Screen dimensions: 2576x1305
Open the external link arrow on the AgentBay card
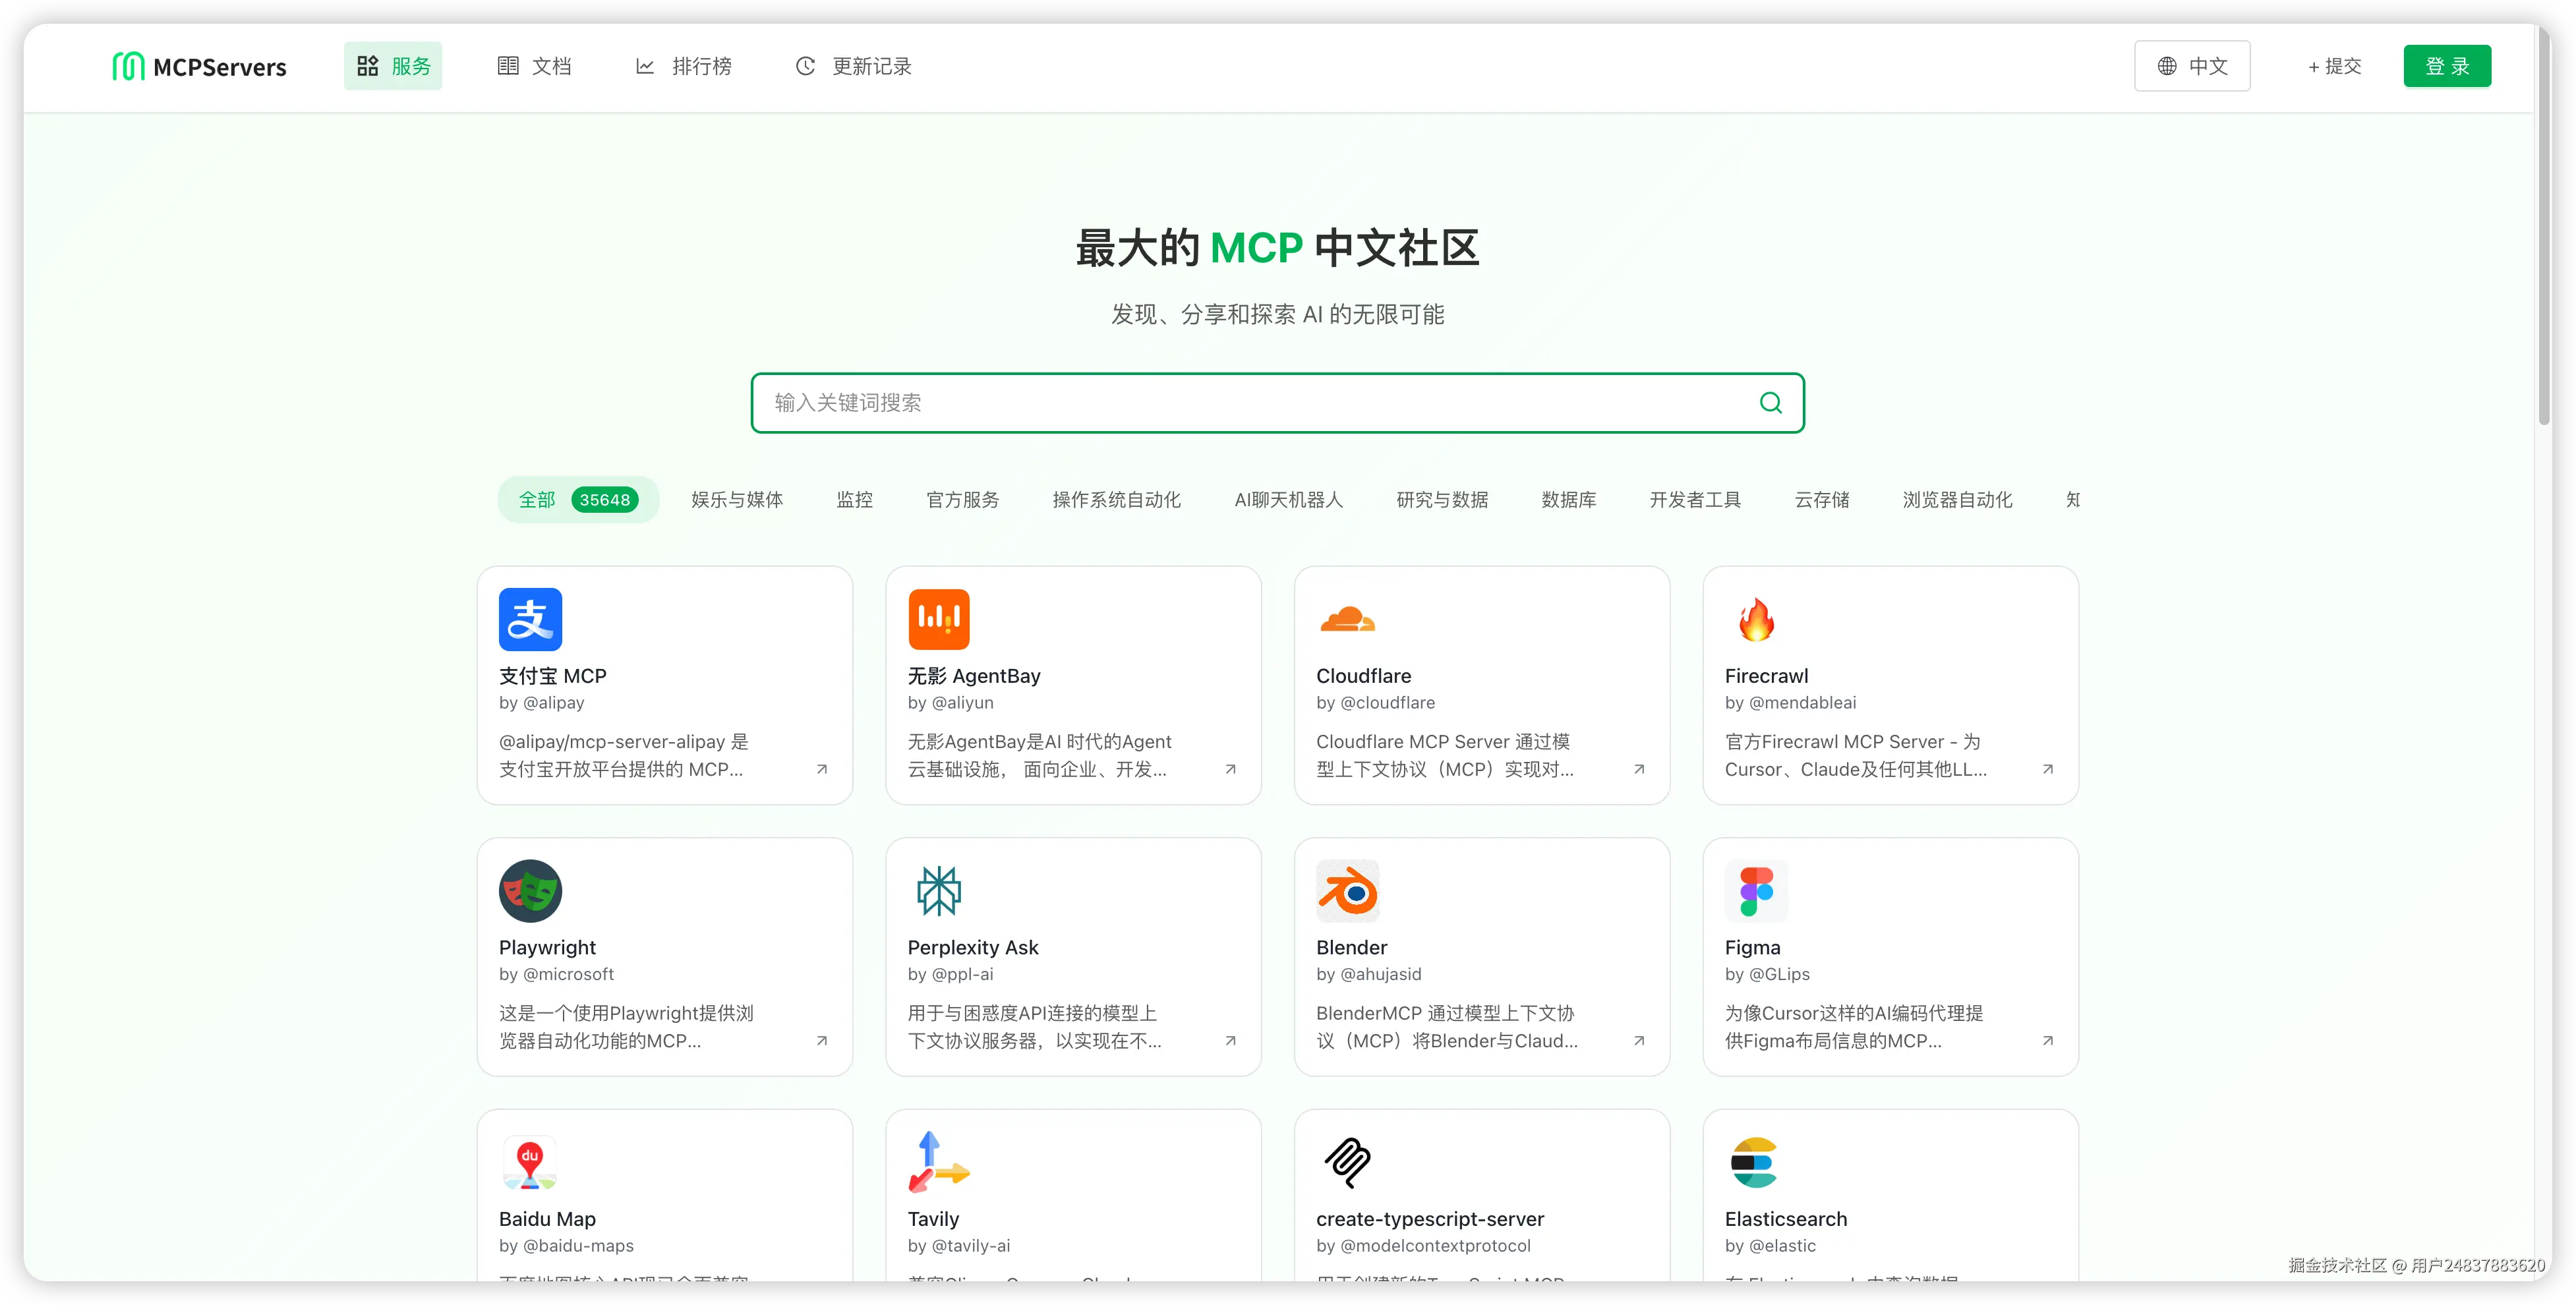[1230, 769]
